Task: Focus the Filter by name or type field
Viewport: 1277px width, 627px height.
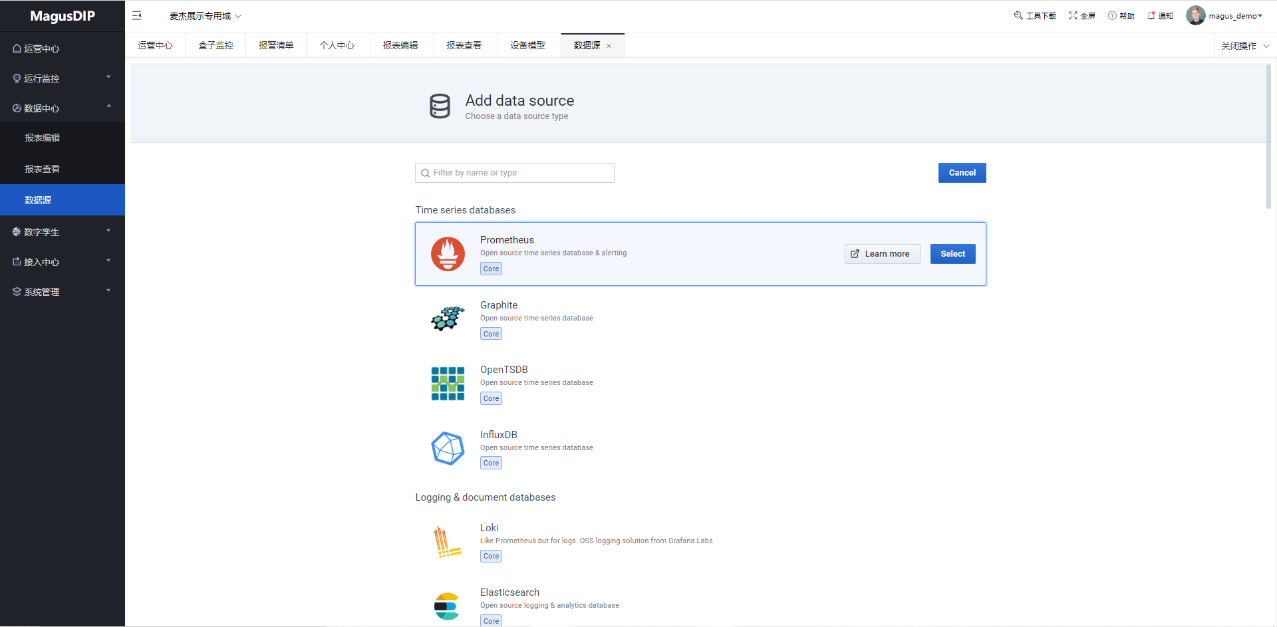Action: [x=515, y=173]
